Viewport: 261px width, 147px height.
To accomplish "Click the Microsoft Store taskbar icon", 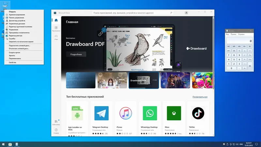I will coord(10,144).
